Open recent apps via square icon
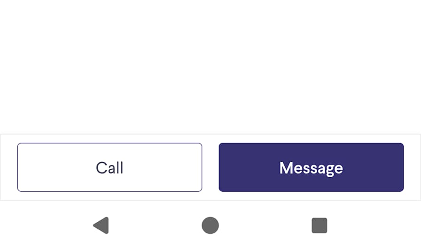Screen dimensions: 421x240 click(x=319, y=225)
